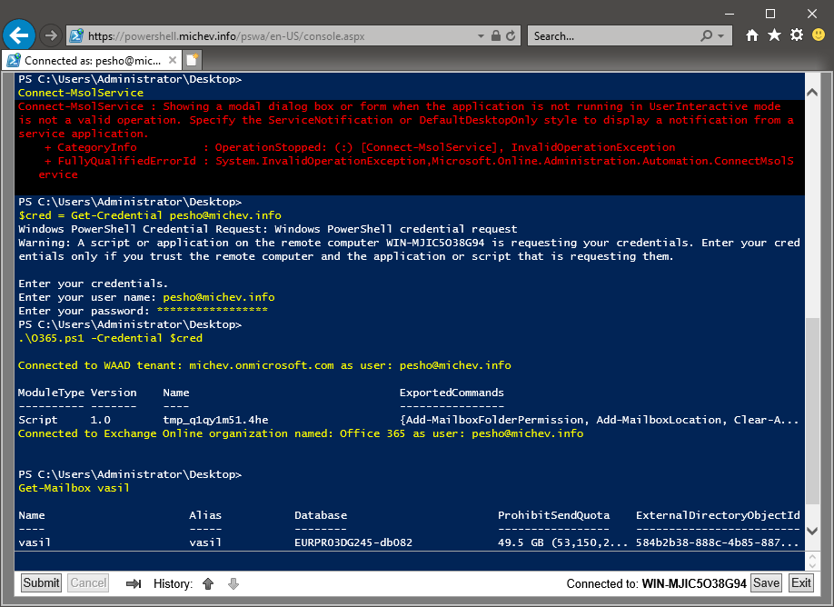Click the browser Forward arrow button
The width and height of the screenshot is (834, 607).
pyautogui.click(x=51, y=35)
